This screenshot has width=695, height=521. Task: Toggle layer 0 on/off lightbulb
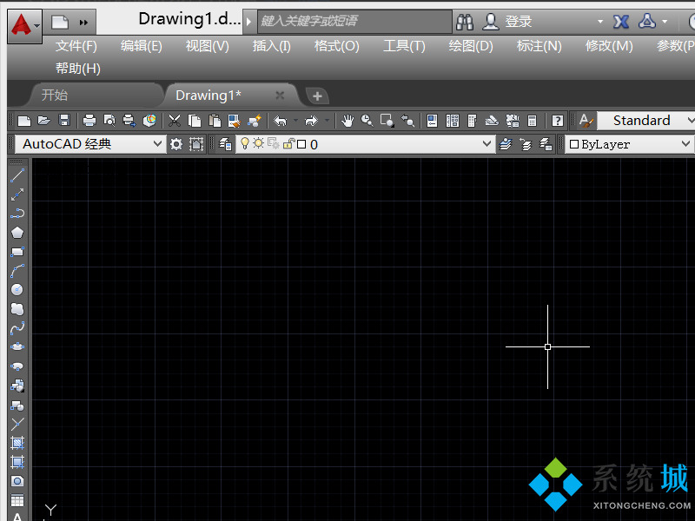(245, 144)
